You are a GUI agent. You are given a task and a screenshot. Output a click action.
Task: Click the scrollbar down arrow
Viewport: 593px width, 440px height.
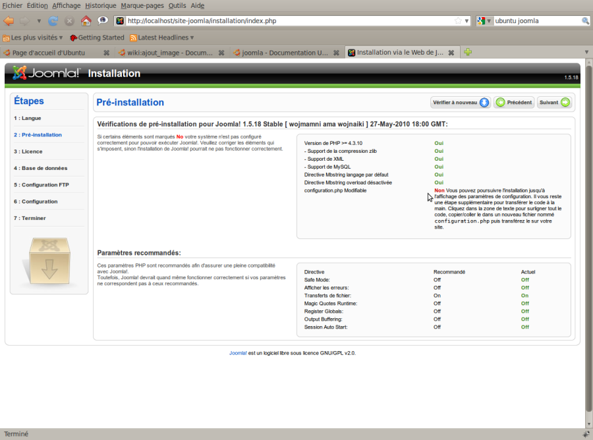(589, 424)
